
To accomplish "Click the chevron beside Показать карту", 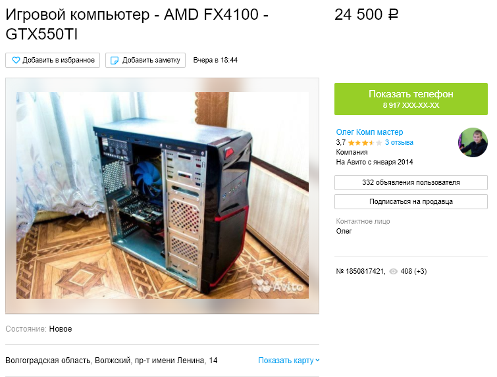I will click(x=317, y=361).
